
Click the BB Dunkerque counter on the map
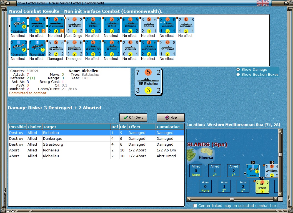tap(272, 171)
